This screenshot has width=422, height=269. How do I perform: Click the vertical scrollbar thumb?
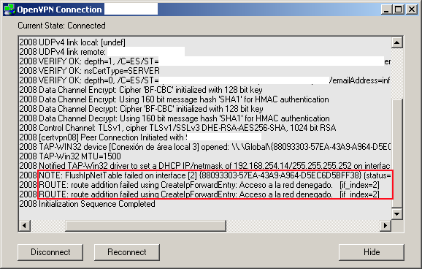pos(397,154)
